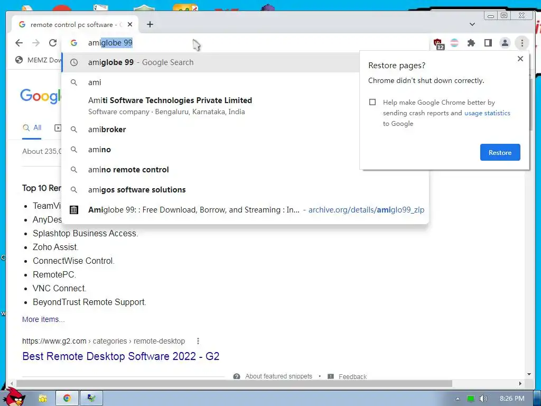Click the 'VNC Connect.' list item

(x=59, y=288)
